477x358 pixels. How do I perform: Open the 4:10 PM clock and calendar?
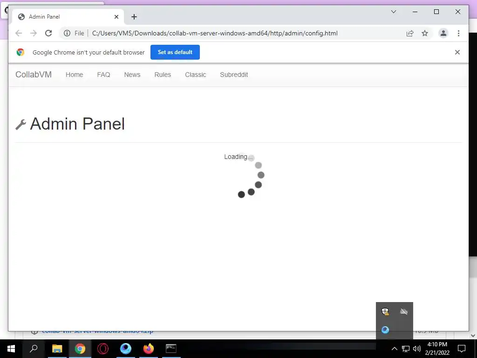(437, 349)
